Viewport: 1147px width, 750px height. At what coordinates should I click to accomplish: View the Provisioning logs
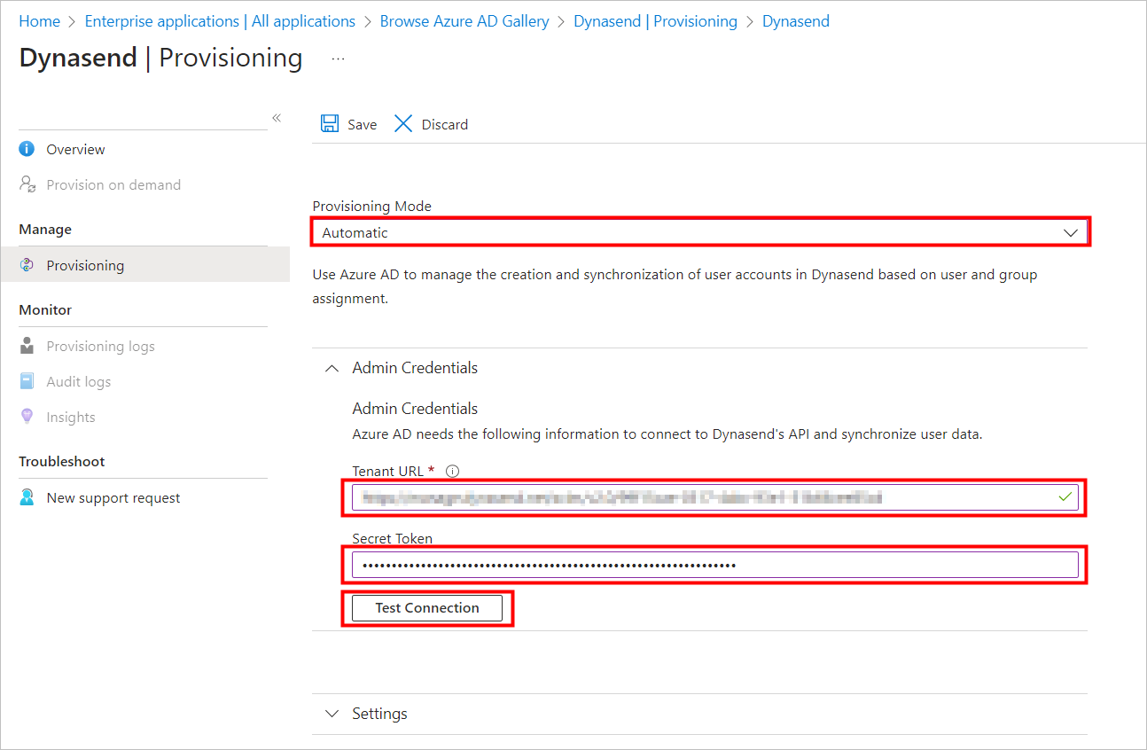click(x=100, y=346)
